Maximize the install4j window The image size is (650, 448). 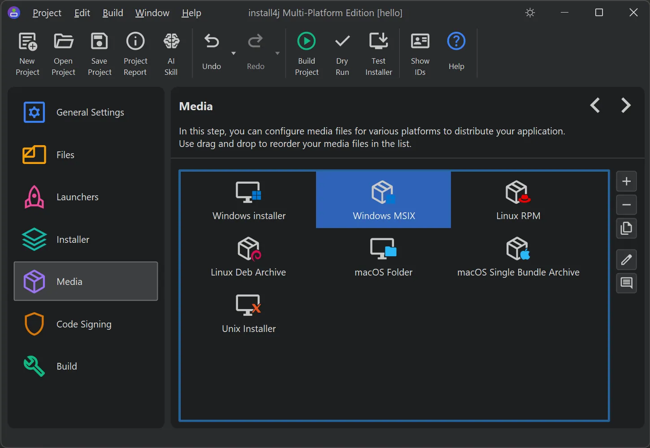click(x=599, y=13)
